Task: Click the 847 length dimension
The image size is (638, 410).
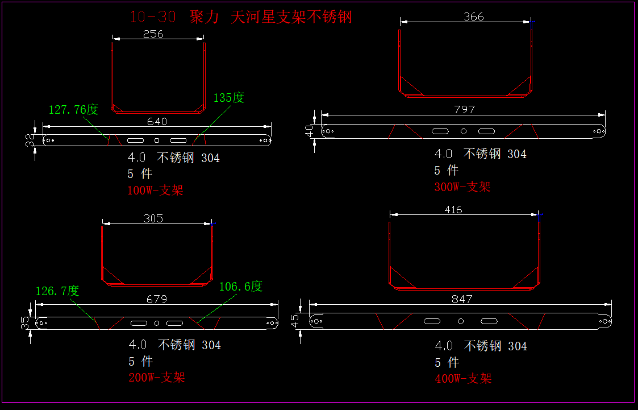Action: pos(463,299)
